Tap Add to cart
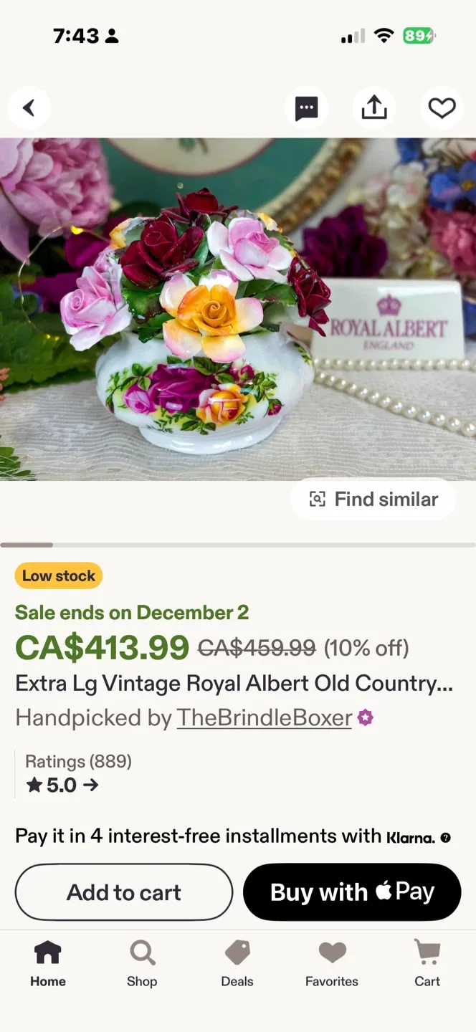The width and height of the screenshot is (476, 1032). click(x=123, y=892)
